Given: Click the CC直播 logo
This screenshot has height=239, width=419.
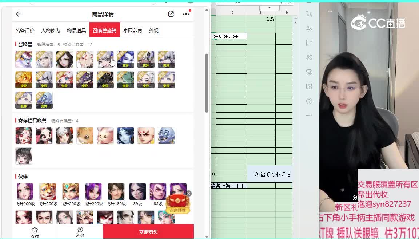Looking at the screenshot, I should pyautogui.click(x=378, y=23).
